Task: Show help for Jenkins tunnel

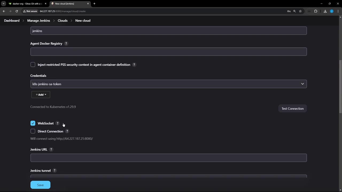Action: click(55, 171)
